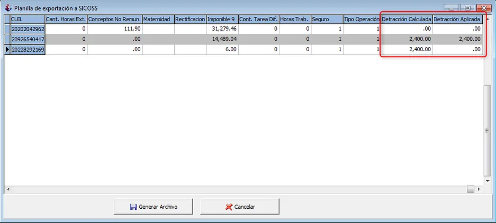Click the floppy disk icon on Generar Archivo

pos(133,207)
